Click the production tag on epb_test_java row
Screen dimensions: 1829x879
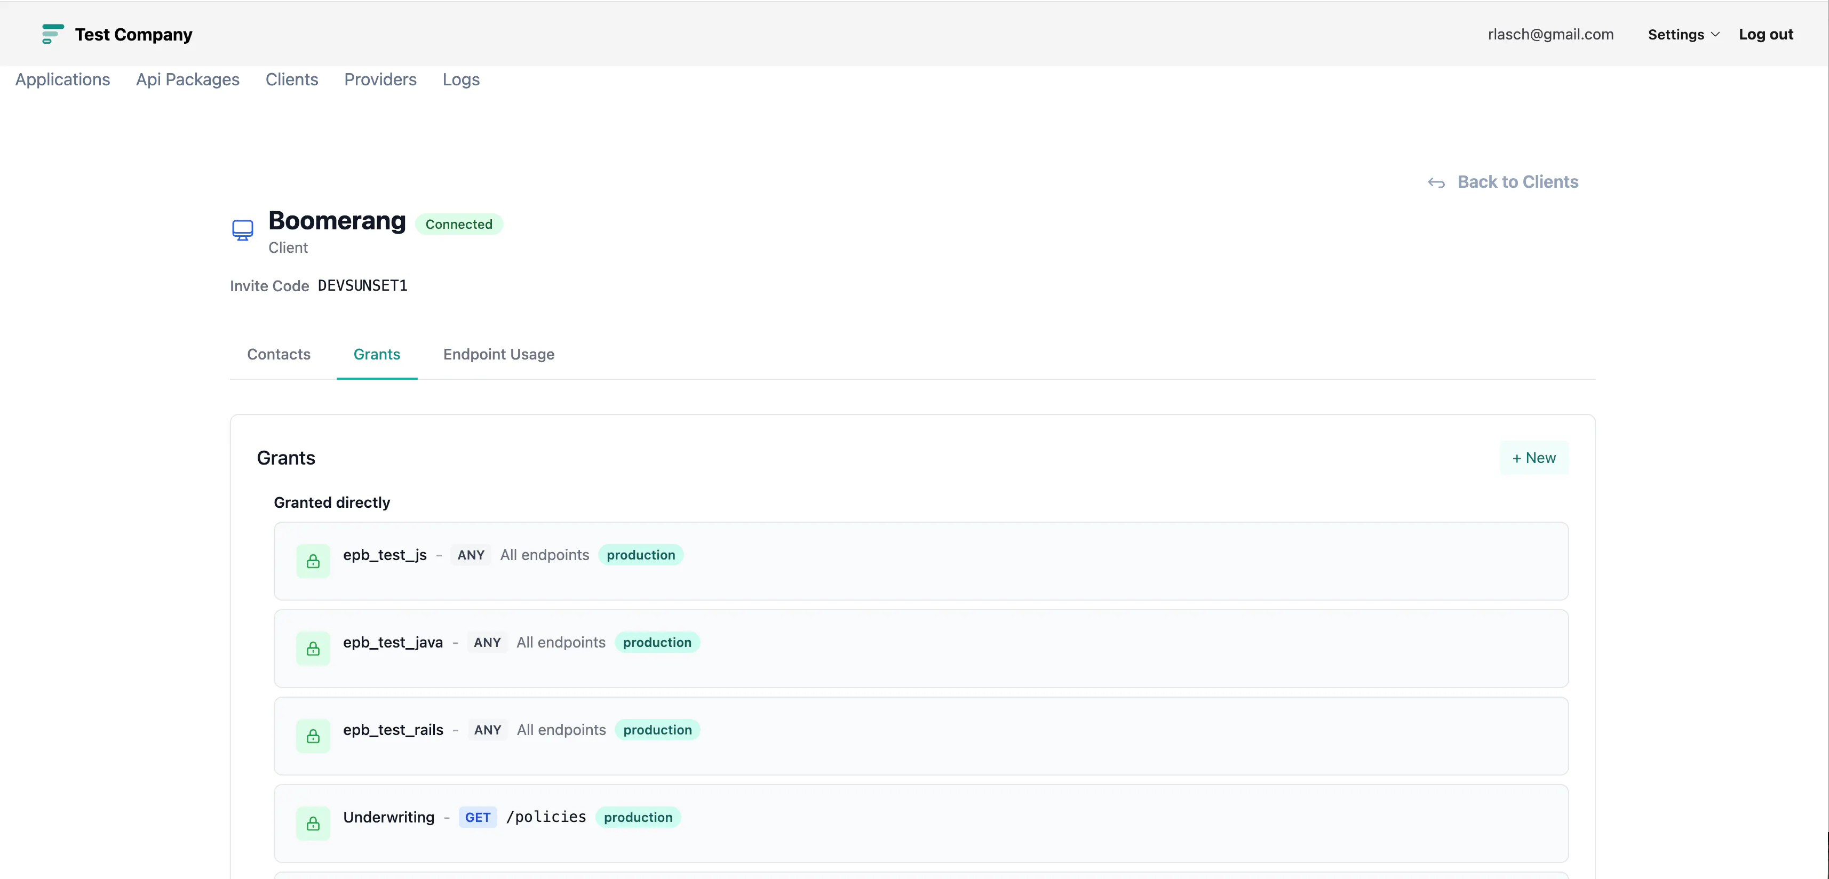pos(657,643)
